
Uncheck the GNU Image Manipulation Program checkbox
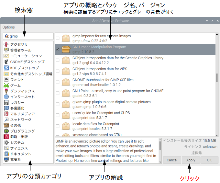click(58, 49)
